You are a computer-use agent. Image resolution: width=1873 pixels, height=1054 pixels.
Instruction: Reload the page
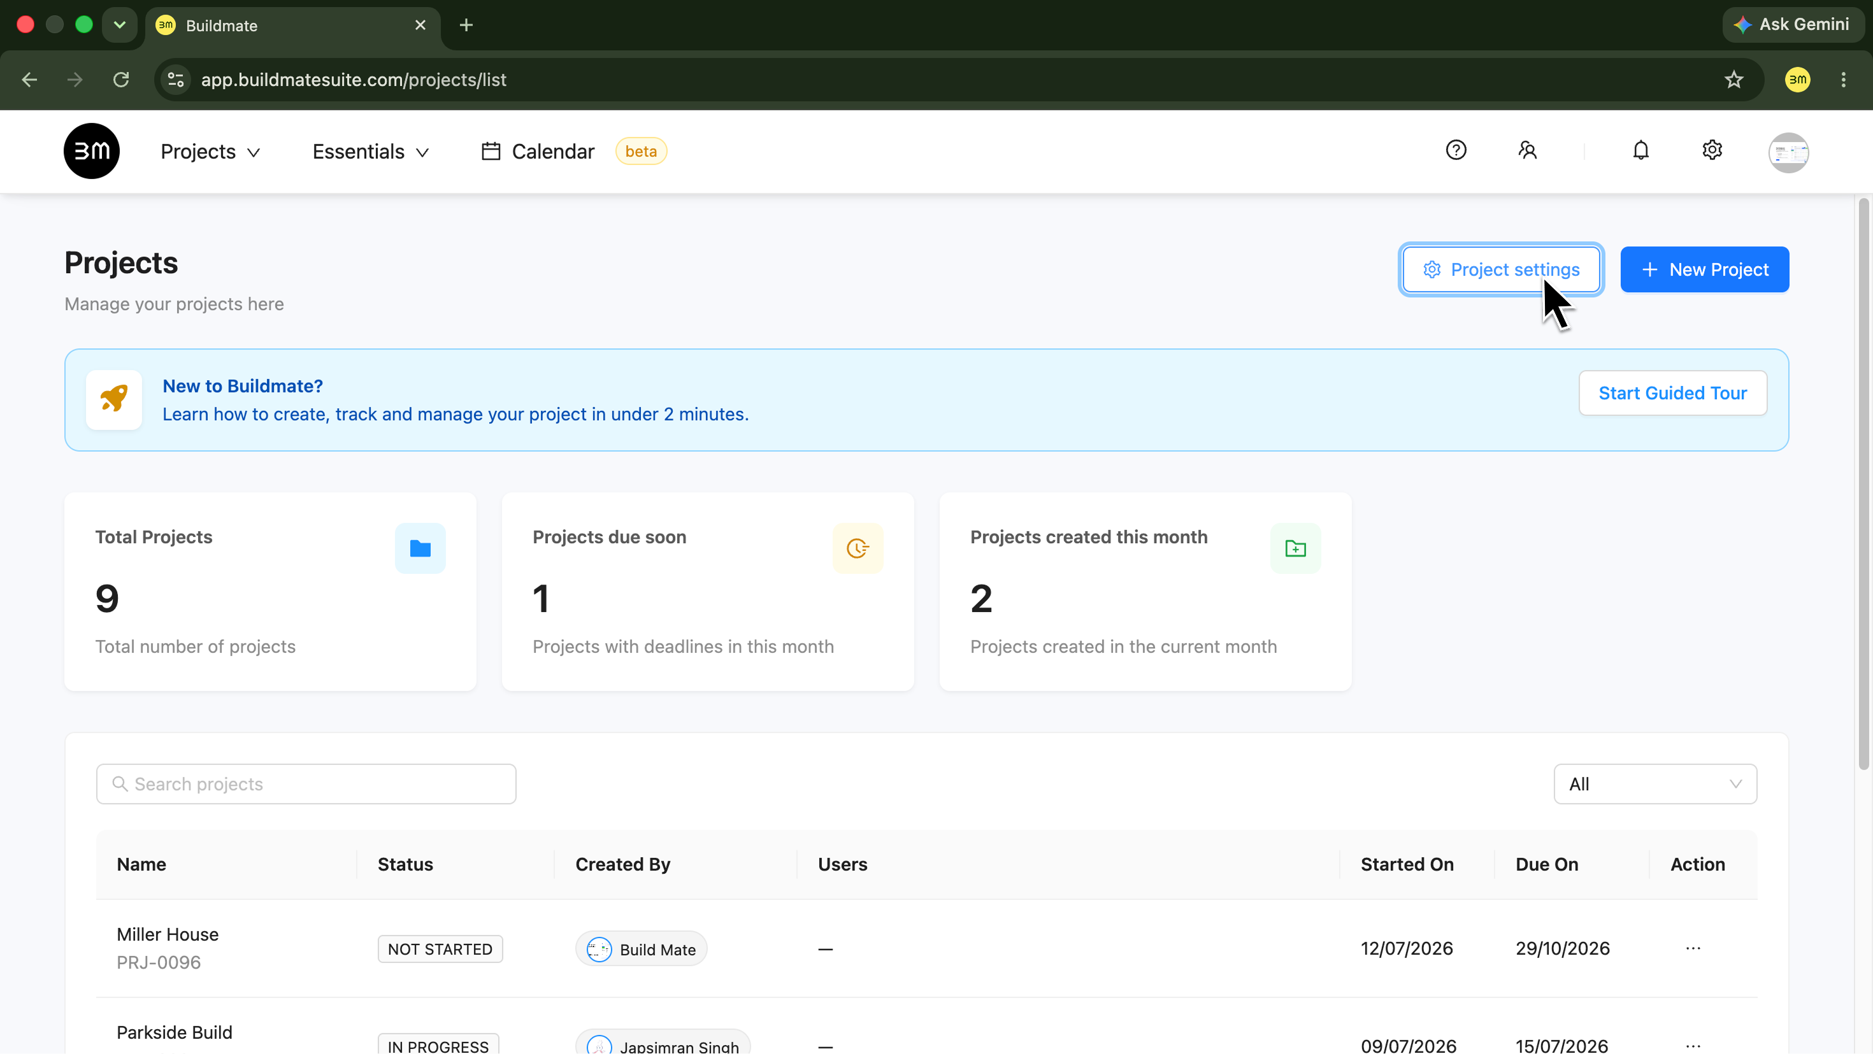click(122, 80)
